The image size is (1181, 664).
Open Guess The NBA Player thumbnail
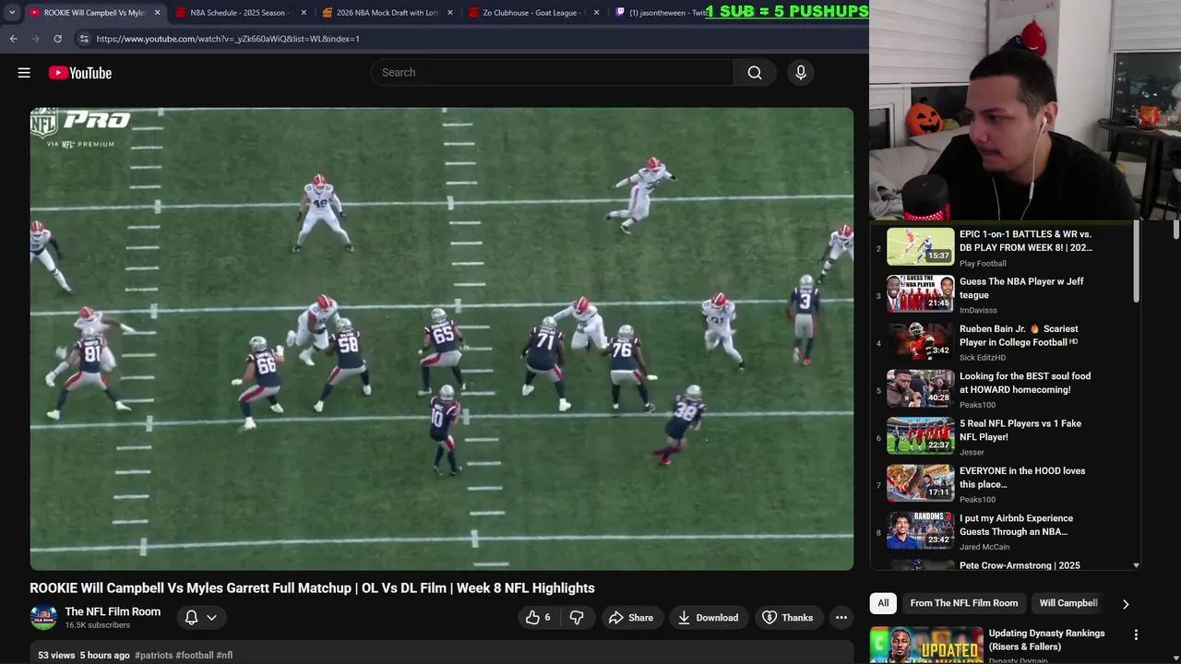921,293
